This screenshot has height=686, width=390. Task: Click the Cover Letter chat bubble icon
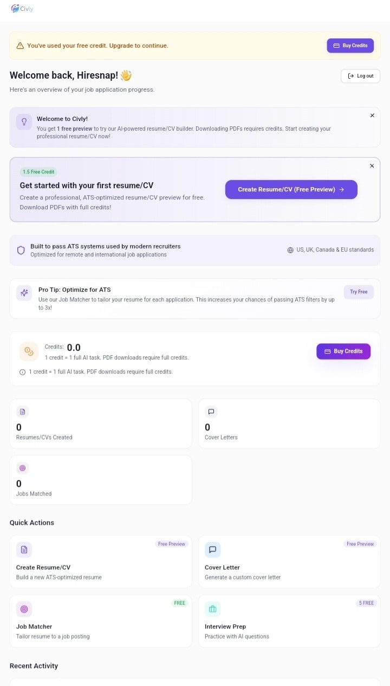(213, 549)
